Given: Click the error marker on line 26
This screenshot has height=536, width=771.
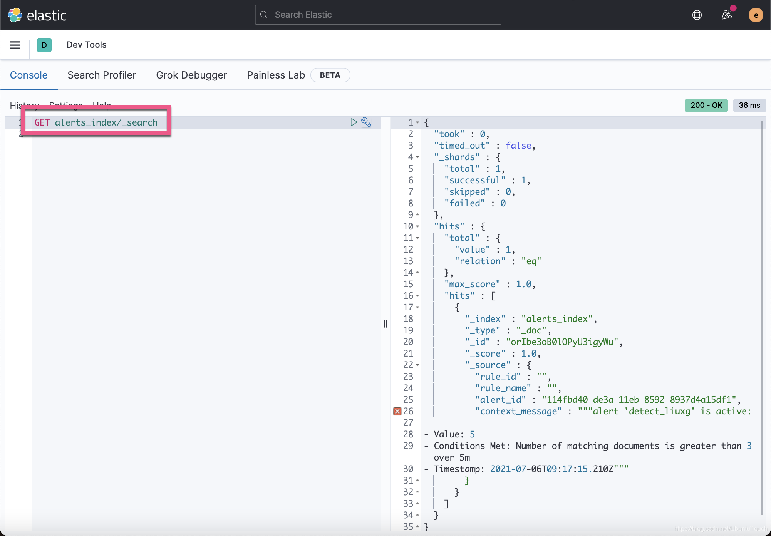Looking at the screenshot, I should point(397,411).
